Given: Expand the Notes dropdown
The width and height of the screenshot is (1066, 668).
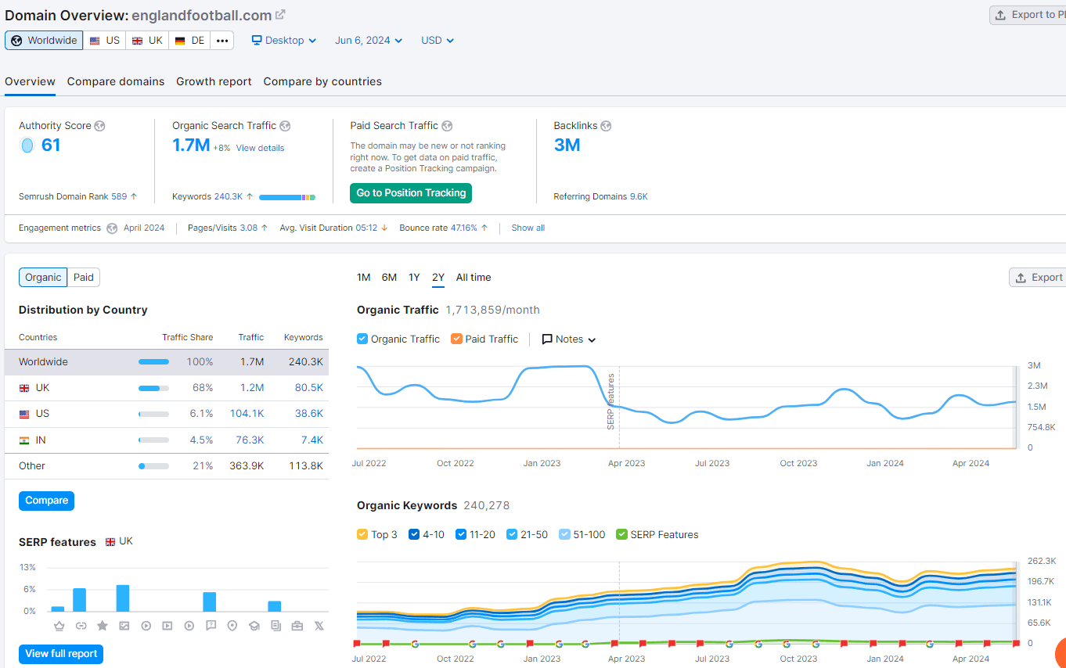Looking at the screenshot, I should coord(569,339).
